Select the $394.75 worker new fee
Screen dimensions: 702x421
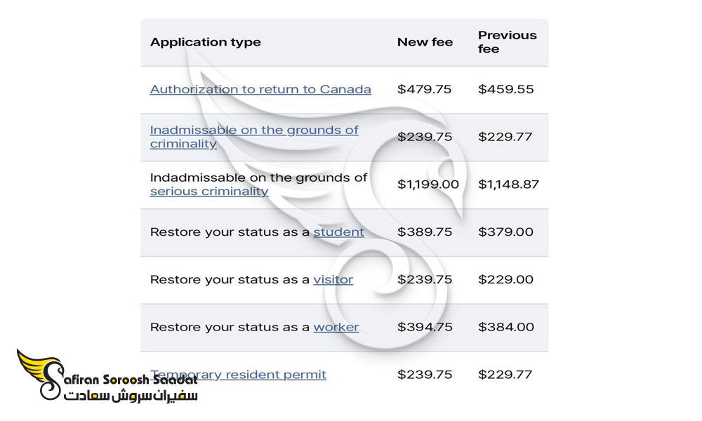[425, 327]
